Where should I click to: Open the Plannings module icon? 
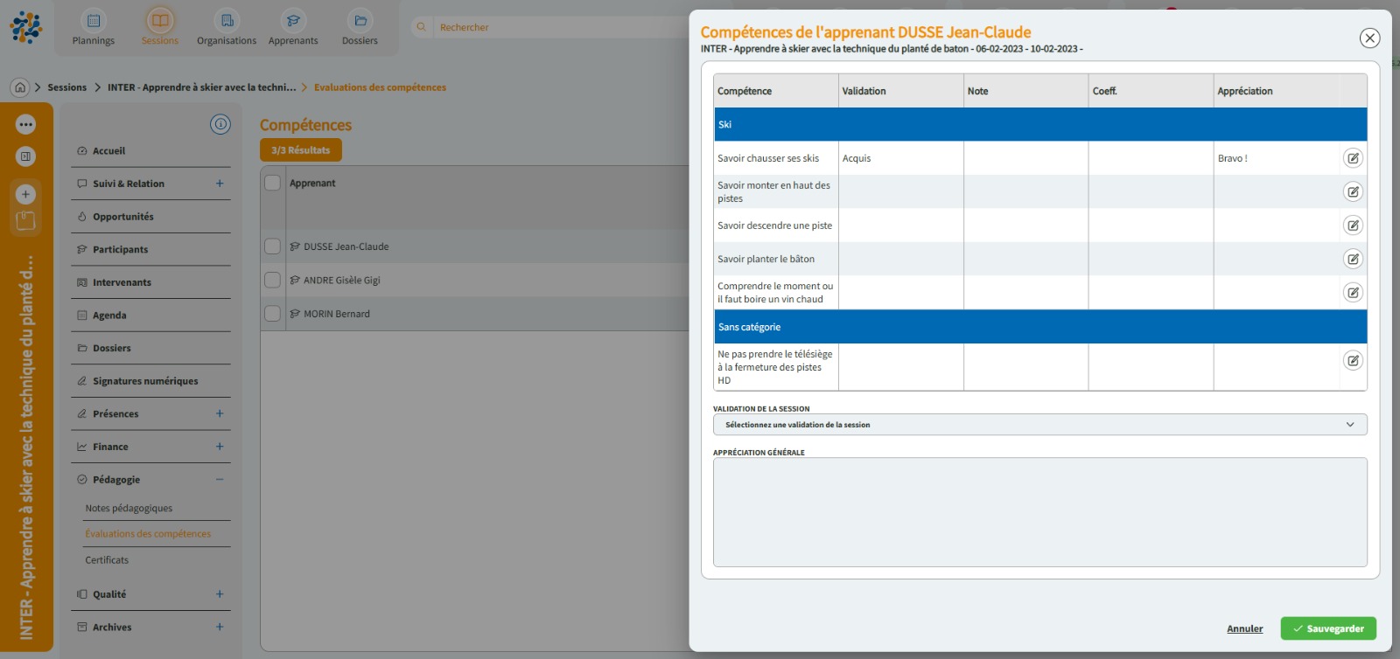coord(94,21)
